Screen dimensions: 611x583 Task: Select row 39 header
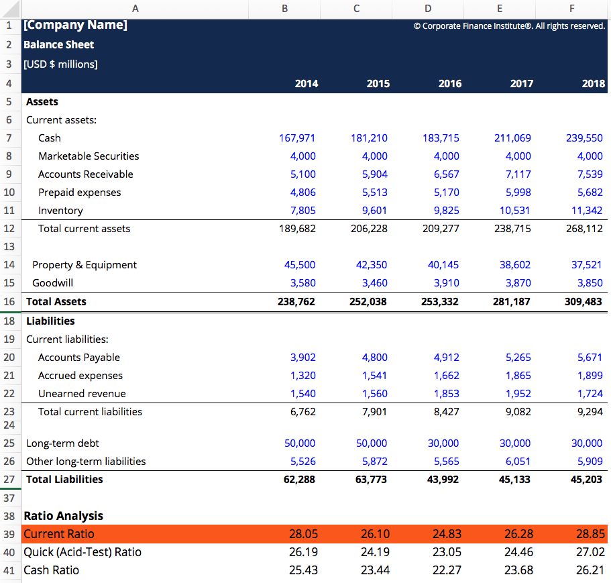pos(9,533)
